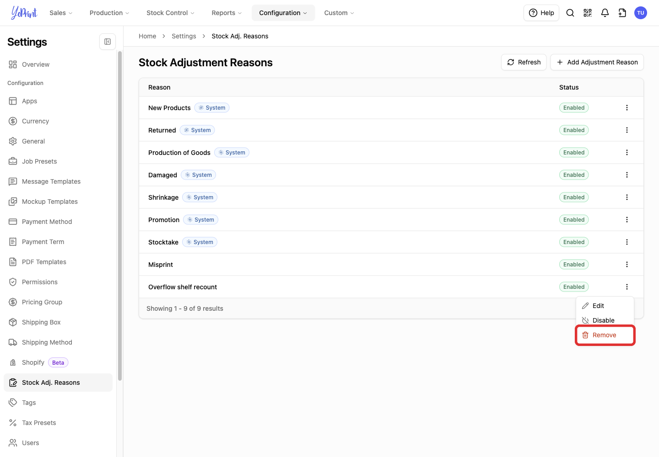This screenshot has height=457, width=659.
Task: Open row actions for Stocktake
Action: point(627,242)
